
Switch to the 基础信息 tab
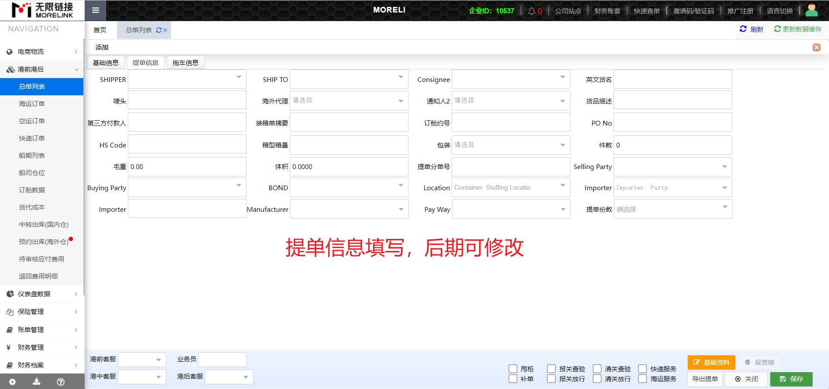[106, 63]
